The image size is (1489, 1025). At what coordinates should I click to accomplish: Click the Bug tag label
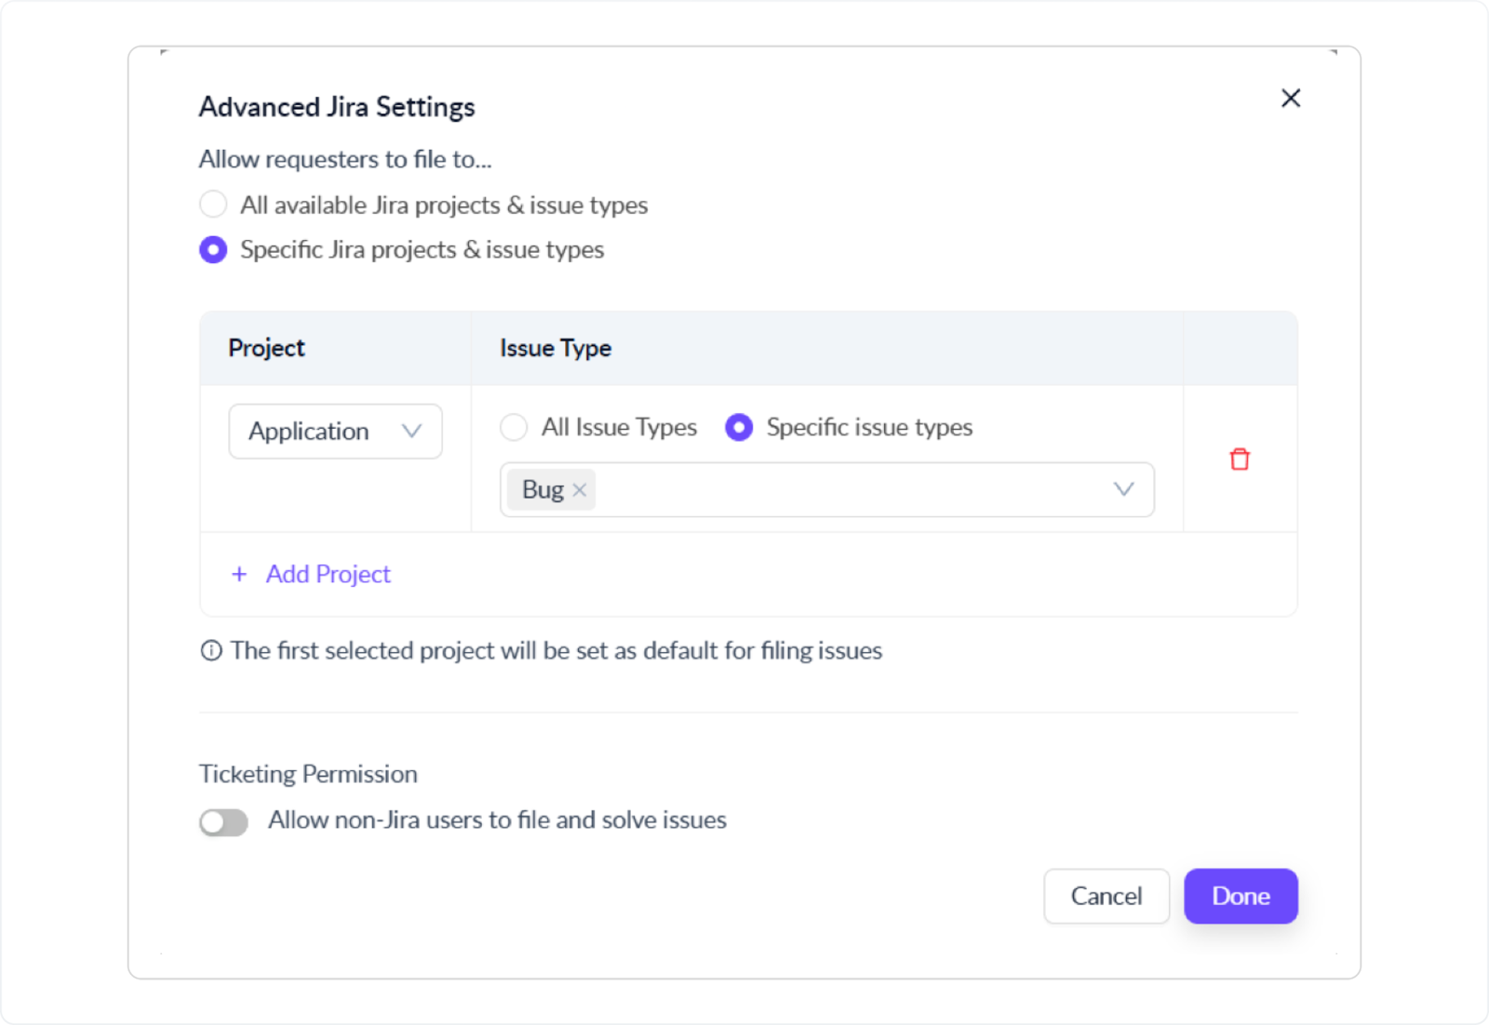coord(543,489)
